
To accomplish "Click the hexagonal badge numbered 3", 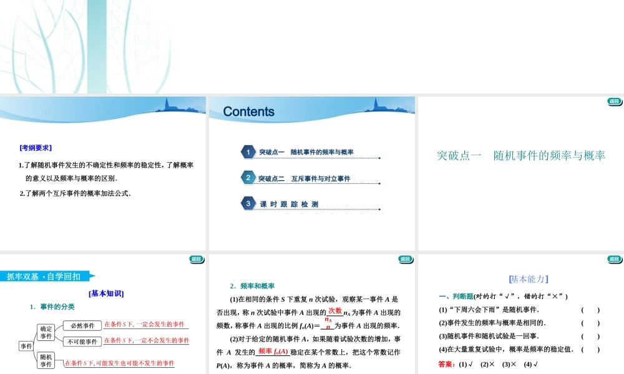I will click(247, 204).
